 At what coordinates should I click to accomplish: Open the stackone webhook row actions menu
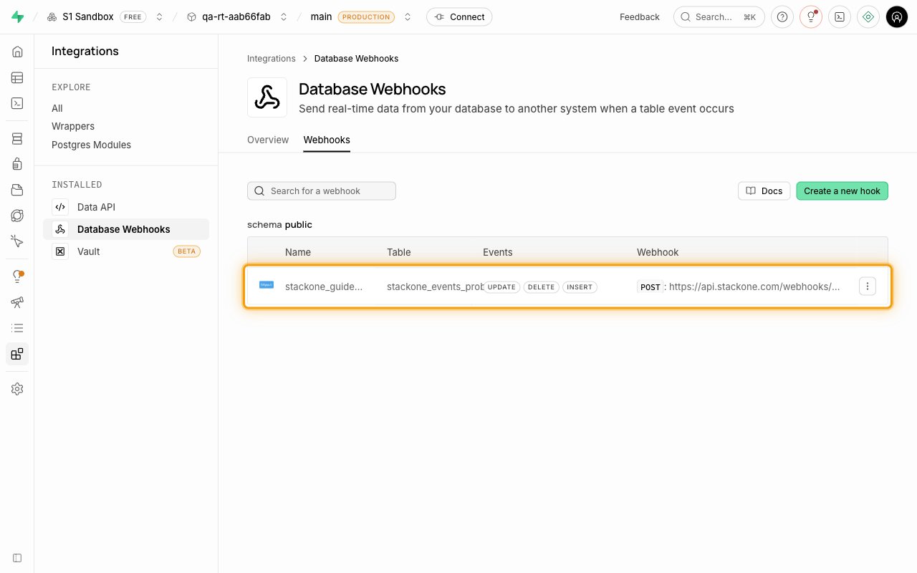868,286
